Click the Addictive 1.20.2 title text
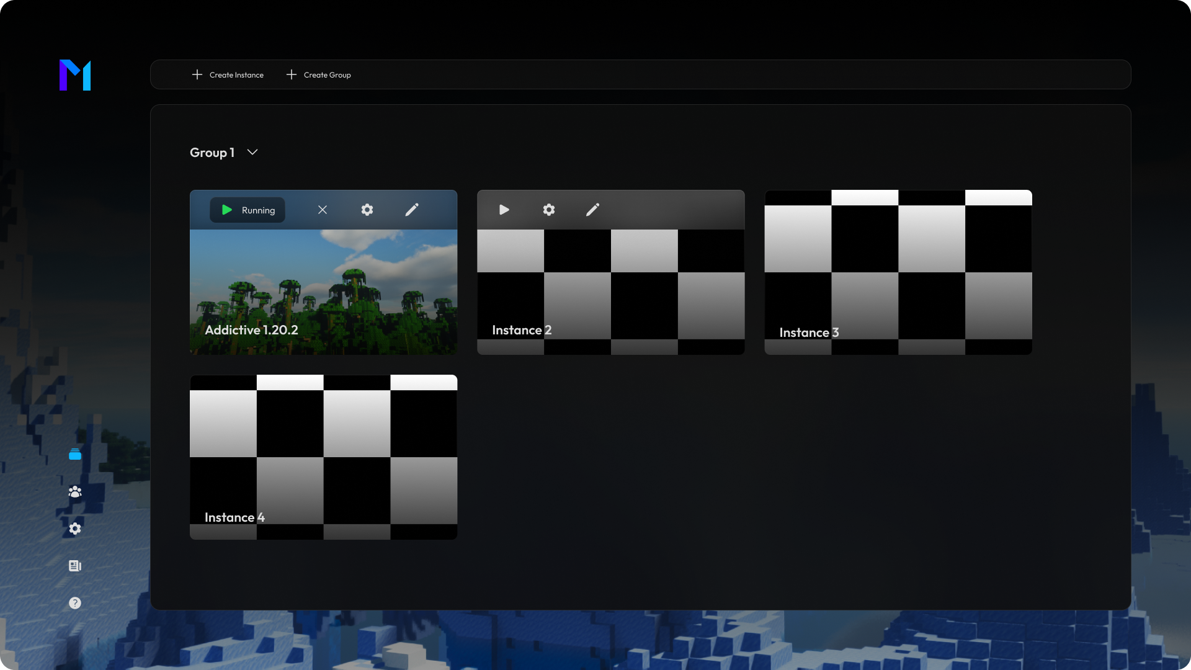The width and height of the screenshot is (1191, 670). pos(251,330)
